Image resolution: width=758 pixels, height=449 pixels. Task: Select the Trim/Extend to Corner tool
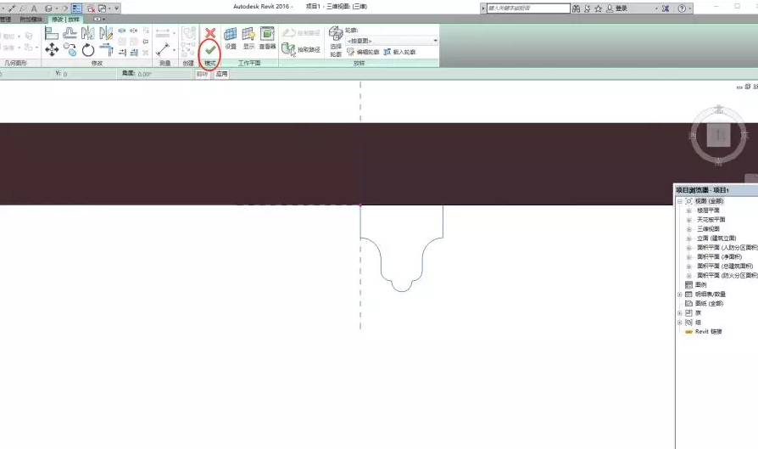(x=106, y=50)
